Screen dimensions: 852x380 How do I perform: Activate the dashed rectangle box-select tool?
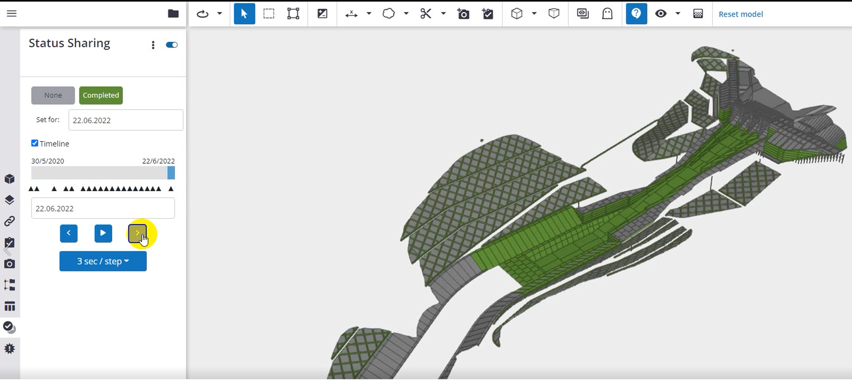pyautogui.click(x=269, y=14)
